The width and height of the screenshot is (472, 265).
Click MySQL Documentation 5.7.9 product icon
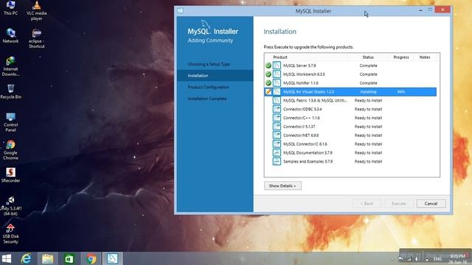277,152
